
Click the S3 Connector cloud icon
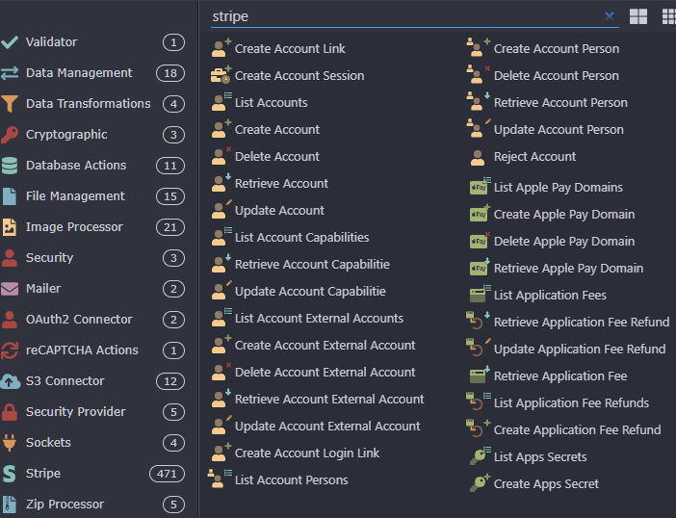pyautogui.click(x=10, y=381)
